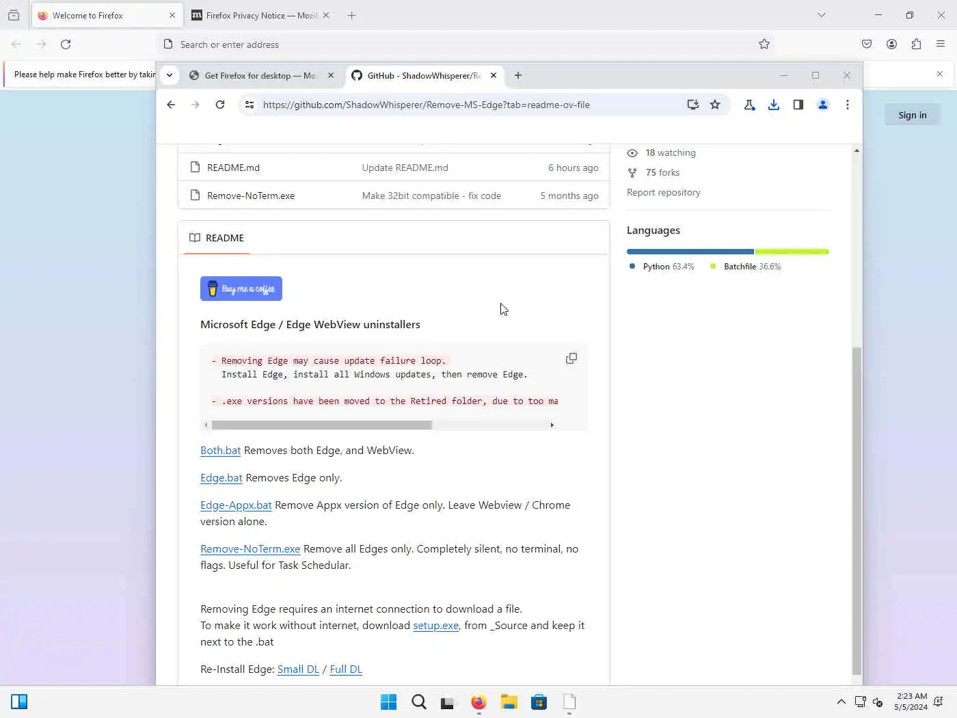Open README.md file link
This screenshot has width=957, height=718.
233,168
